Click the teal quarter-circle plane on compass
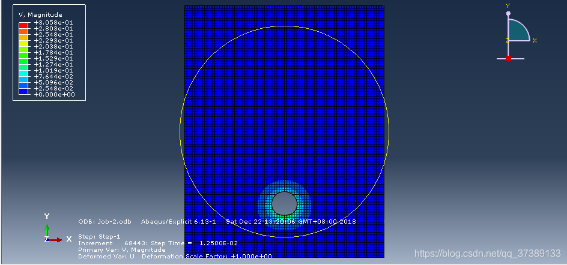 click(x=517, y=32)
